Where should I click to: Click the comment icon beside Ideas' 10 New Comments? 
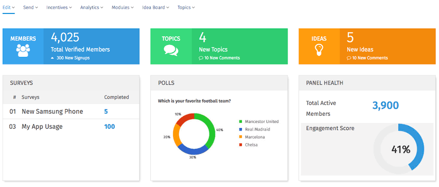(349, 58)
